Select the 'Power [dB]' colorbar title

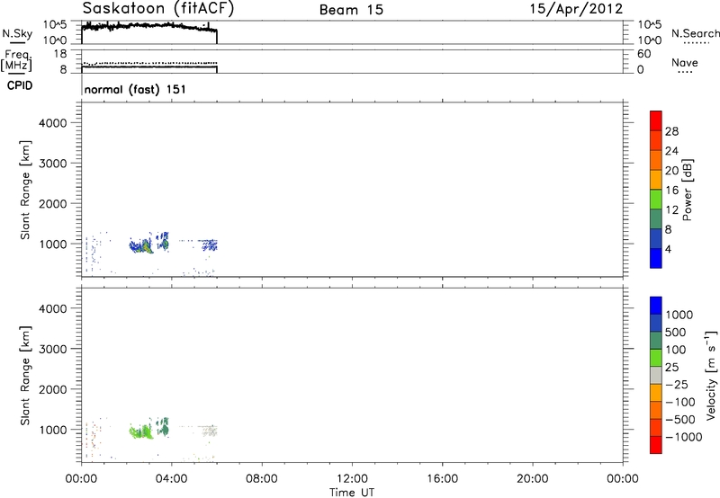pos(687,190)
